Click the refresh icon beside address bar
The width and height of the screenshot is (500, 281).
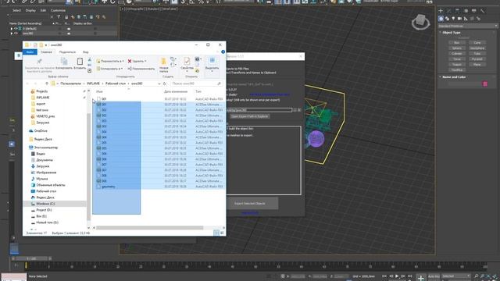pyautogui.click(x=165, y=84)
